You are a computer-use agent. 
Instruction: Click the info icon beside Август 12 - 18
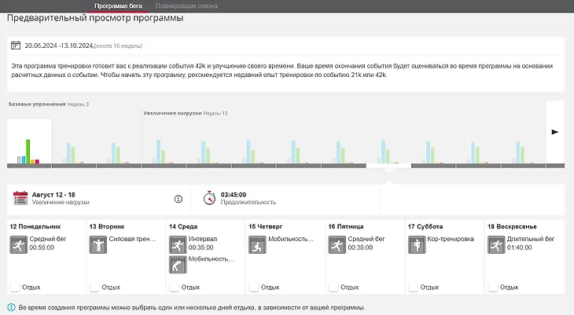(x=178, y=198)
